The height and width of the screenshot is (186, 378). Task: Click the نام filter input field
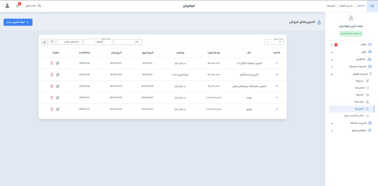(x=128, y=42)
